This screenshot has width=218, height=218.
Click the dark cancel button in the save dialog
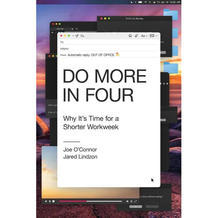point(152,207)
